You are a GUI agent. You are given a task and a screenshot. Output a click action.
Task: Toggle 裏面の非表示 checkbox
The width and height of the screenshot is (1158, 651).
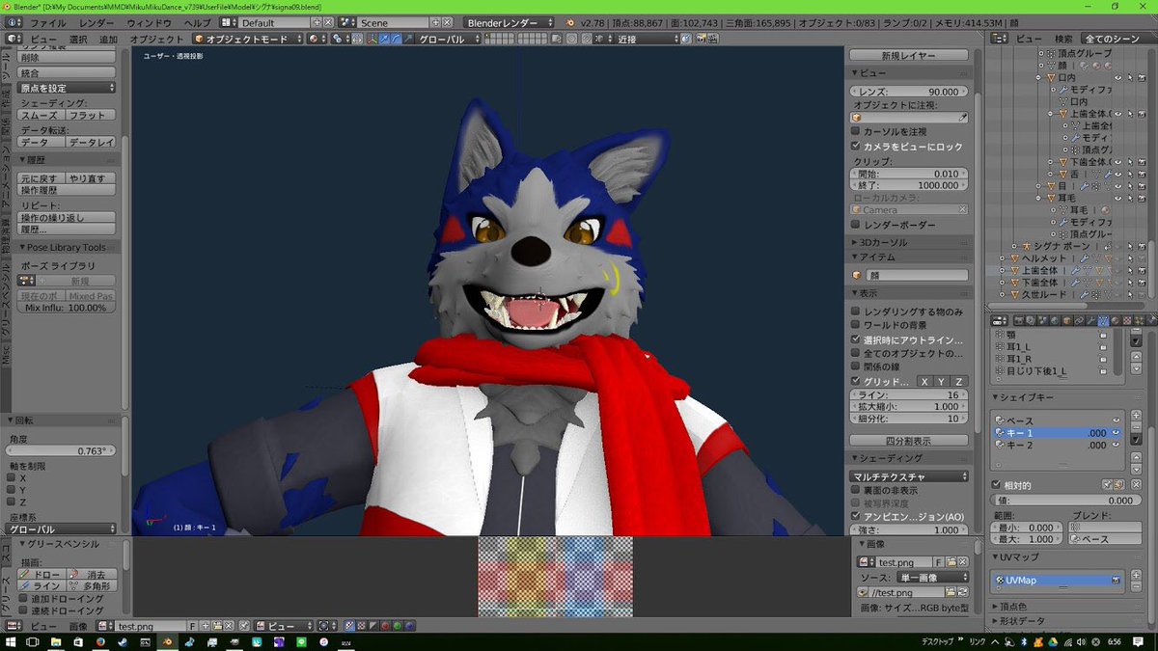[855, 490]
